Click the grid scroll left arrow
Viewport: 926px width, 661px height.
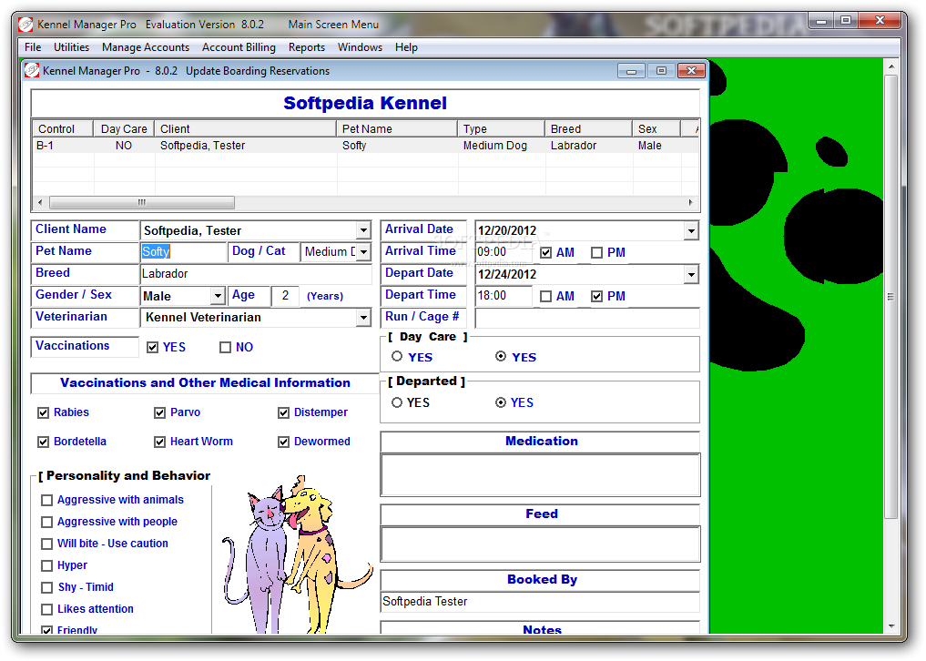[40, 203]
